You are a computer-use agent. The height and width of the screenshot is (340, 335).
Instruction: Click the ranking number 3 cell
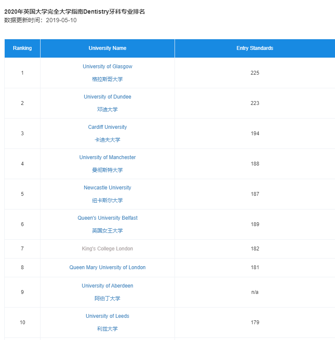point(22,134)
